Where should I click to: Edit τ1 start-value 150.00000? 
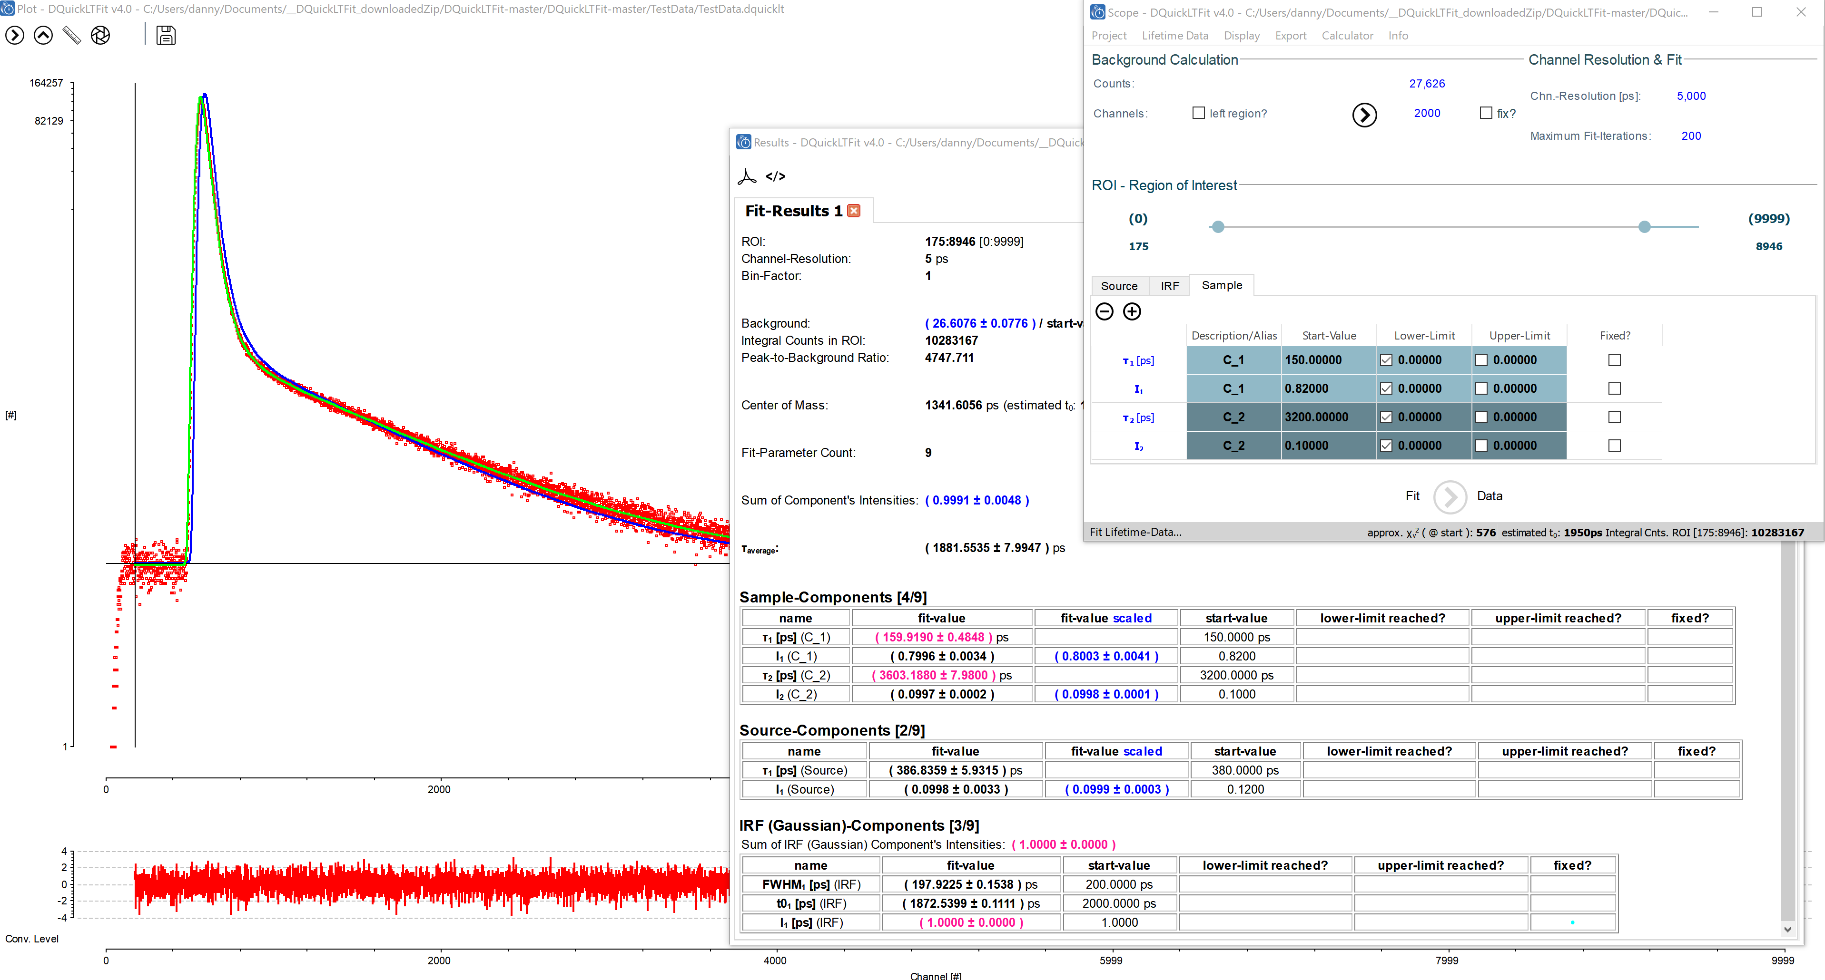(x=1328, y=360)
